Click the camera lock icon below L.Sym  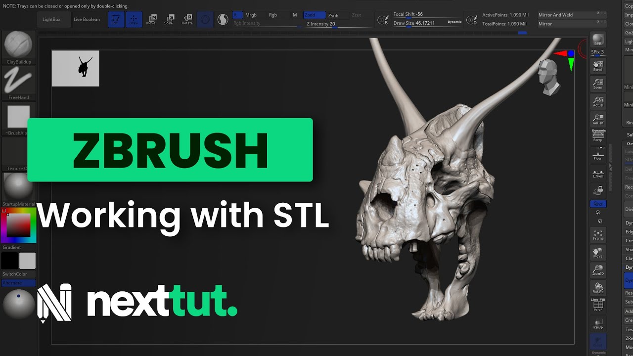[598, 190]
